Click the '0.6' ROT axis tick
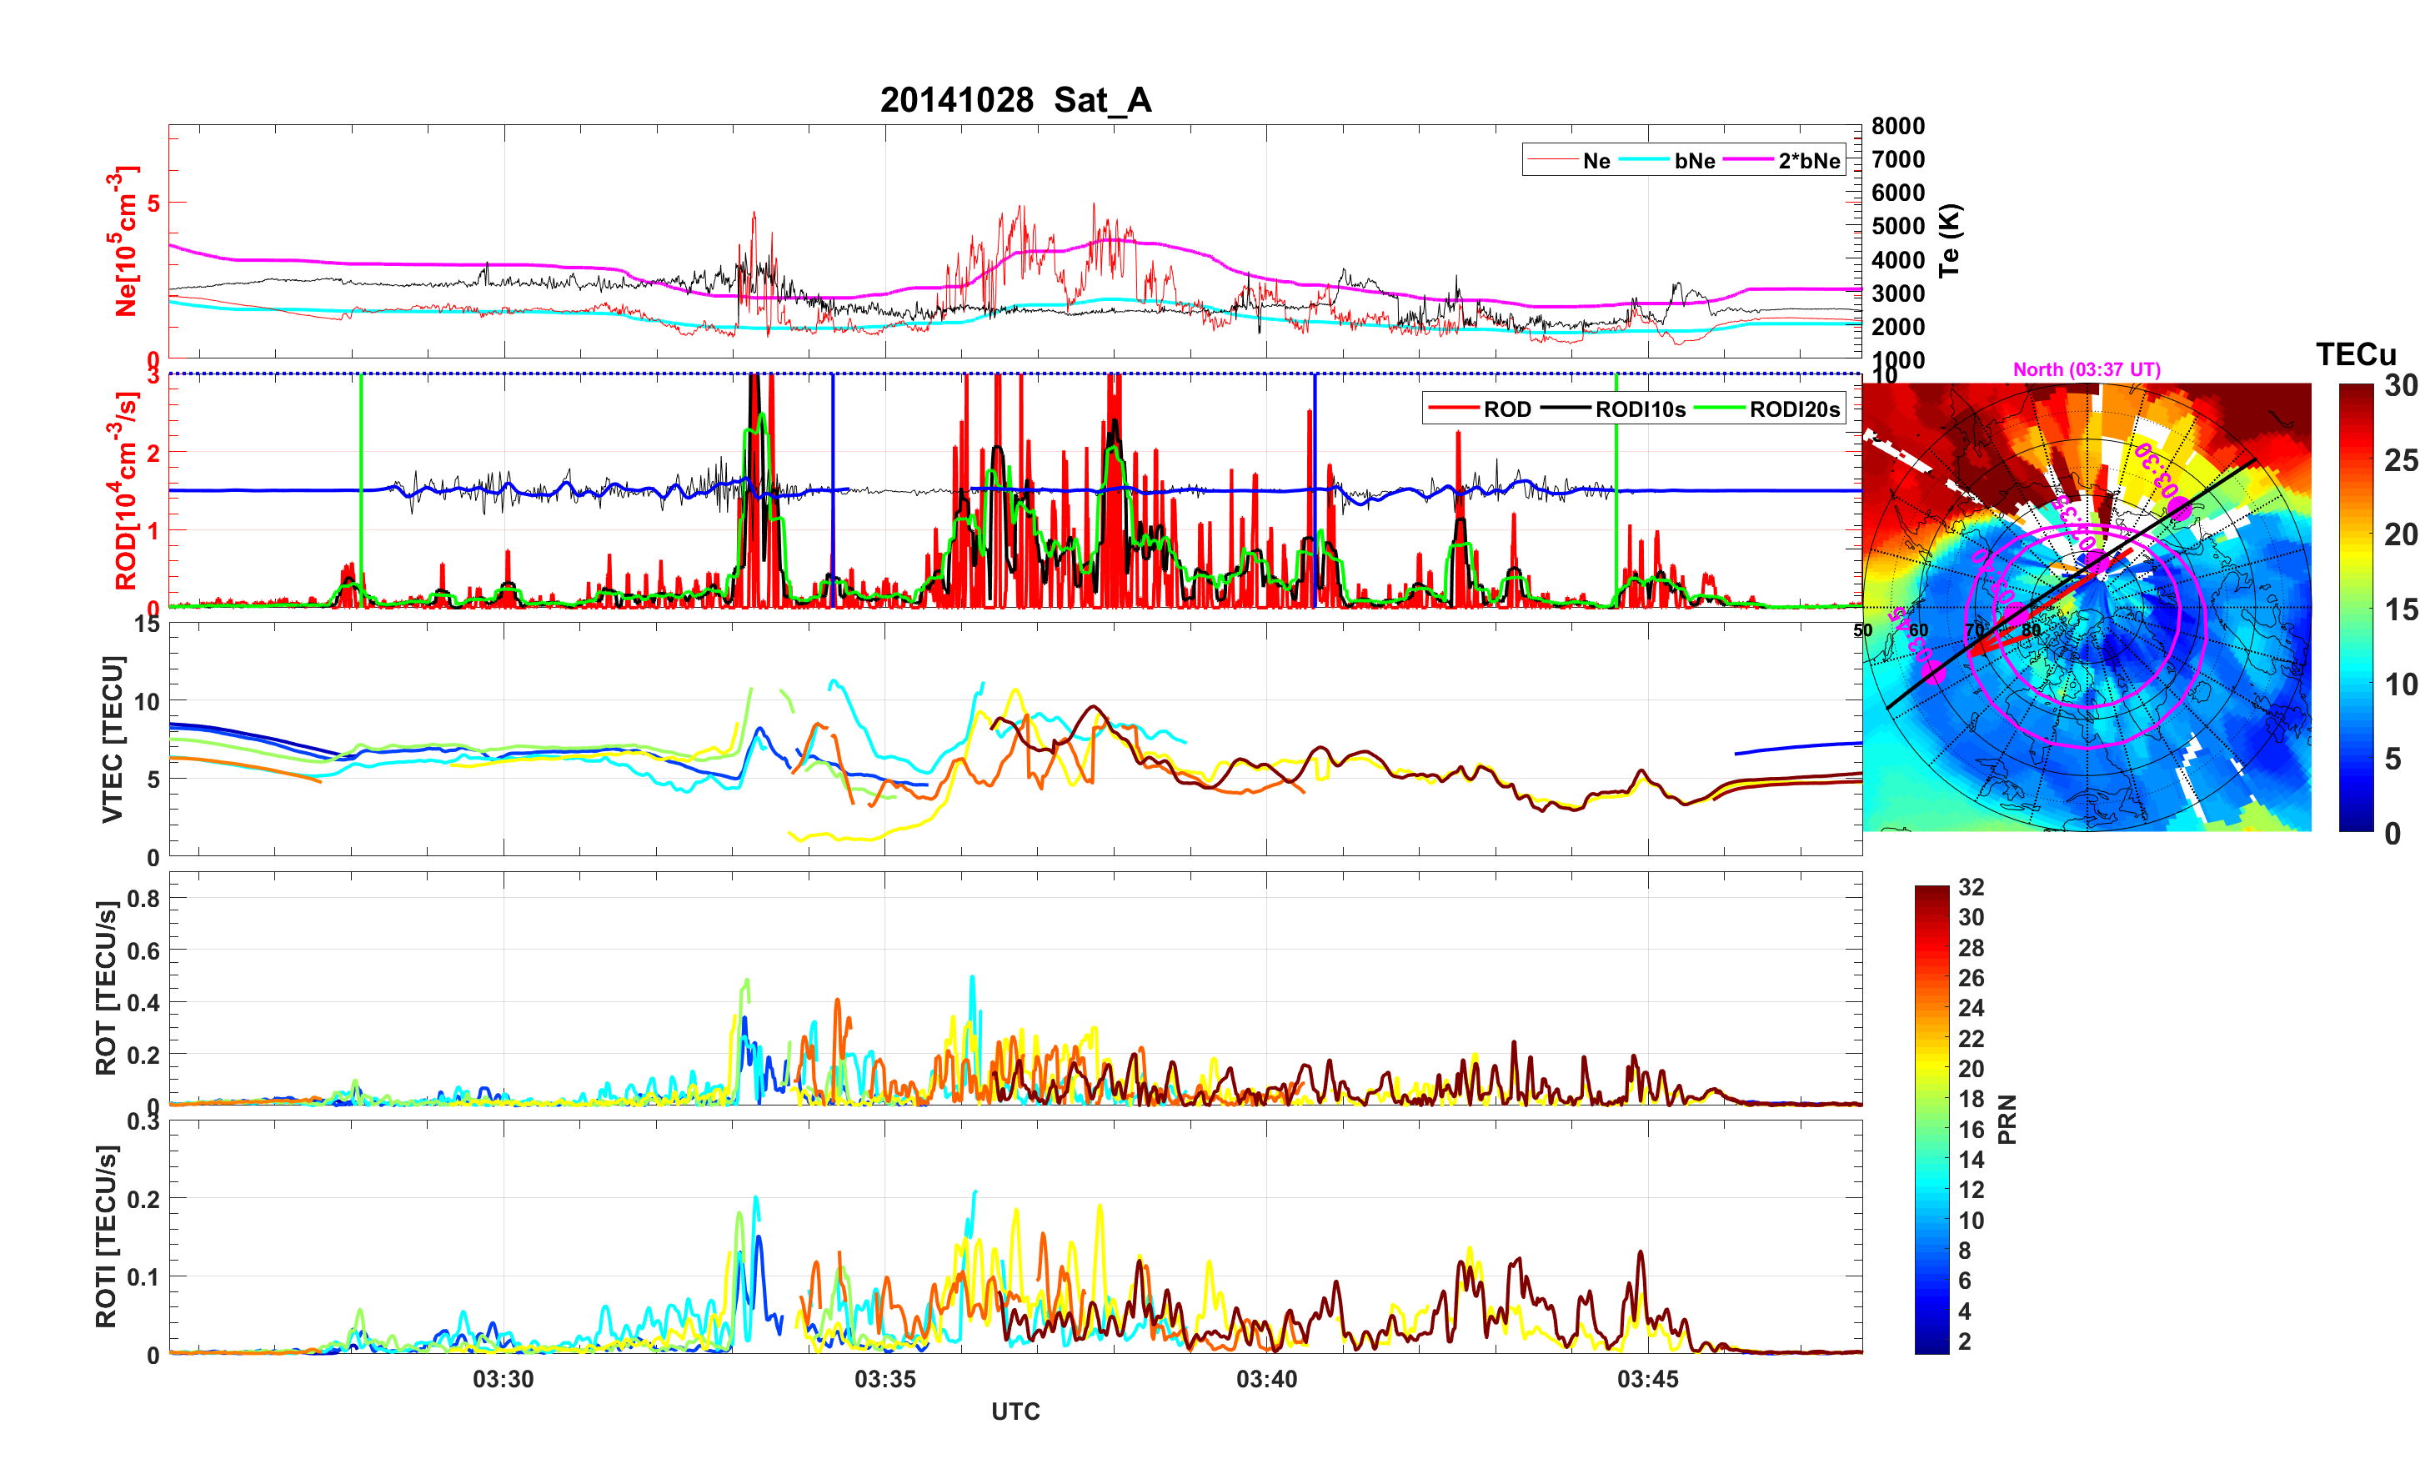This screenshot has width=2420, height=1464. (143, 950)
